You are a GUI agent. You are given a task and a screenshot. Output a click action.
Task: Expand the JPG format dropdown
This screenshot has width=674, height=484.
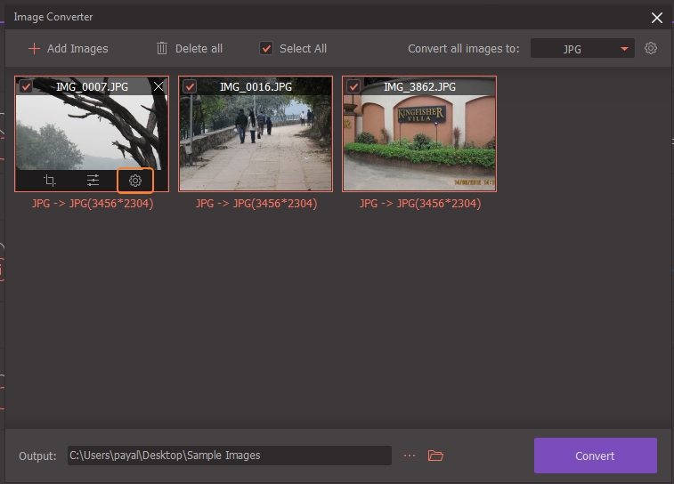[x=624, y=49]
